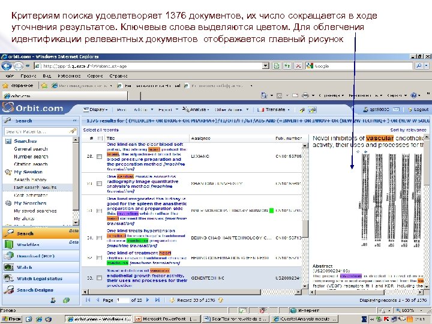Open the Search Designs section

41,290
